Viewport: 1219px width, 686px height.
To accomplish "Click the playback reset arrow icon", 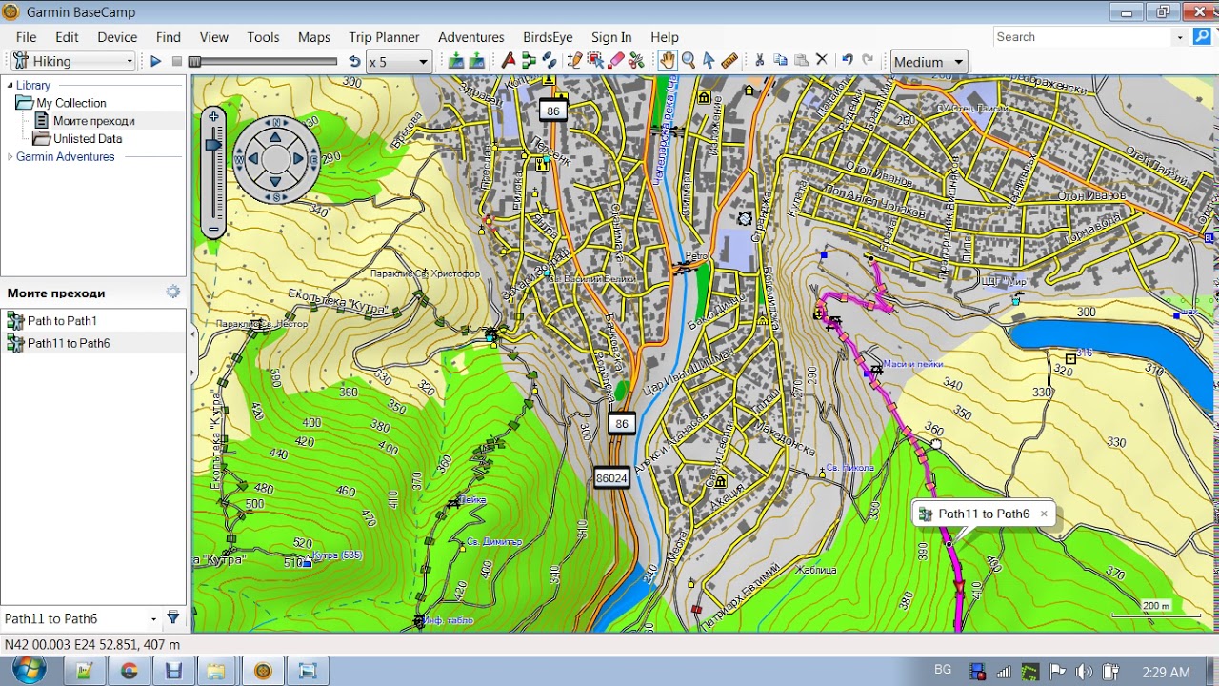I will (x=354, y=62).
